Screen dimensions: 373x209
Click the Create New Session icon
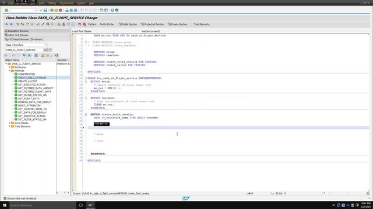coord(101,10)
